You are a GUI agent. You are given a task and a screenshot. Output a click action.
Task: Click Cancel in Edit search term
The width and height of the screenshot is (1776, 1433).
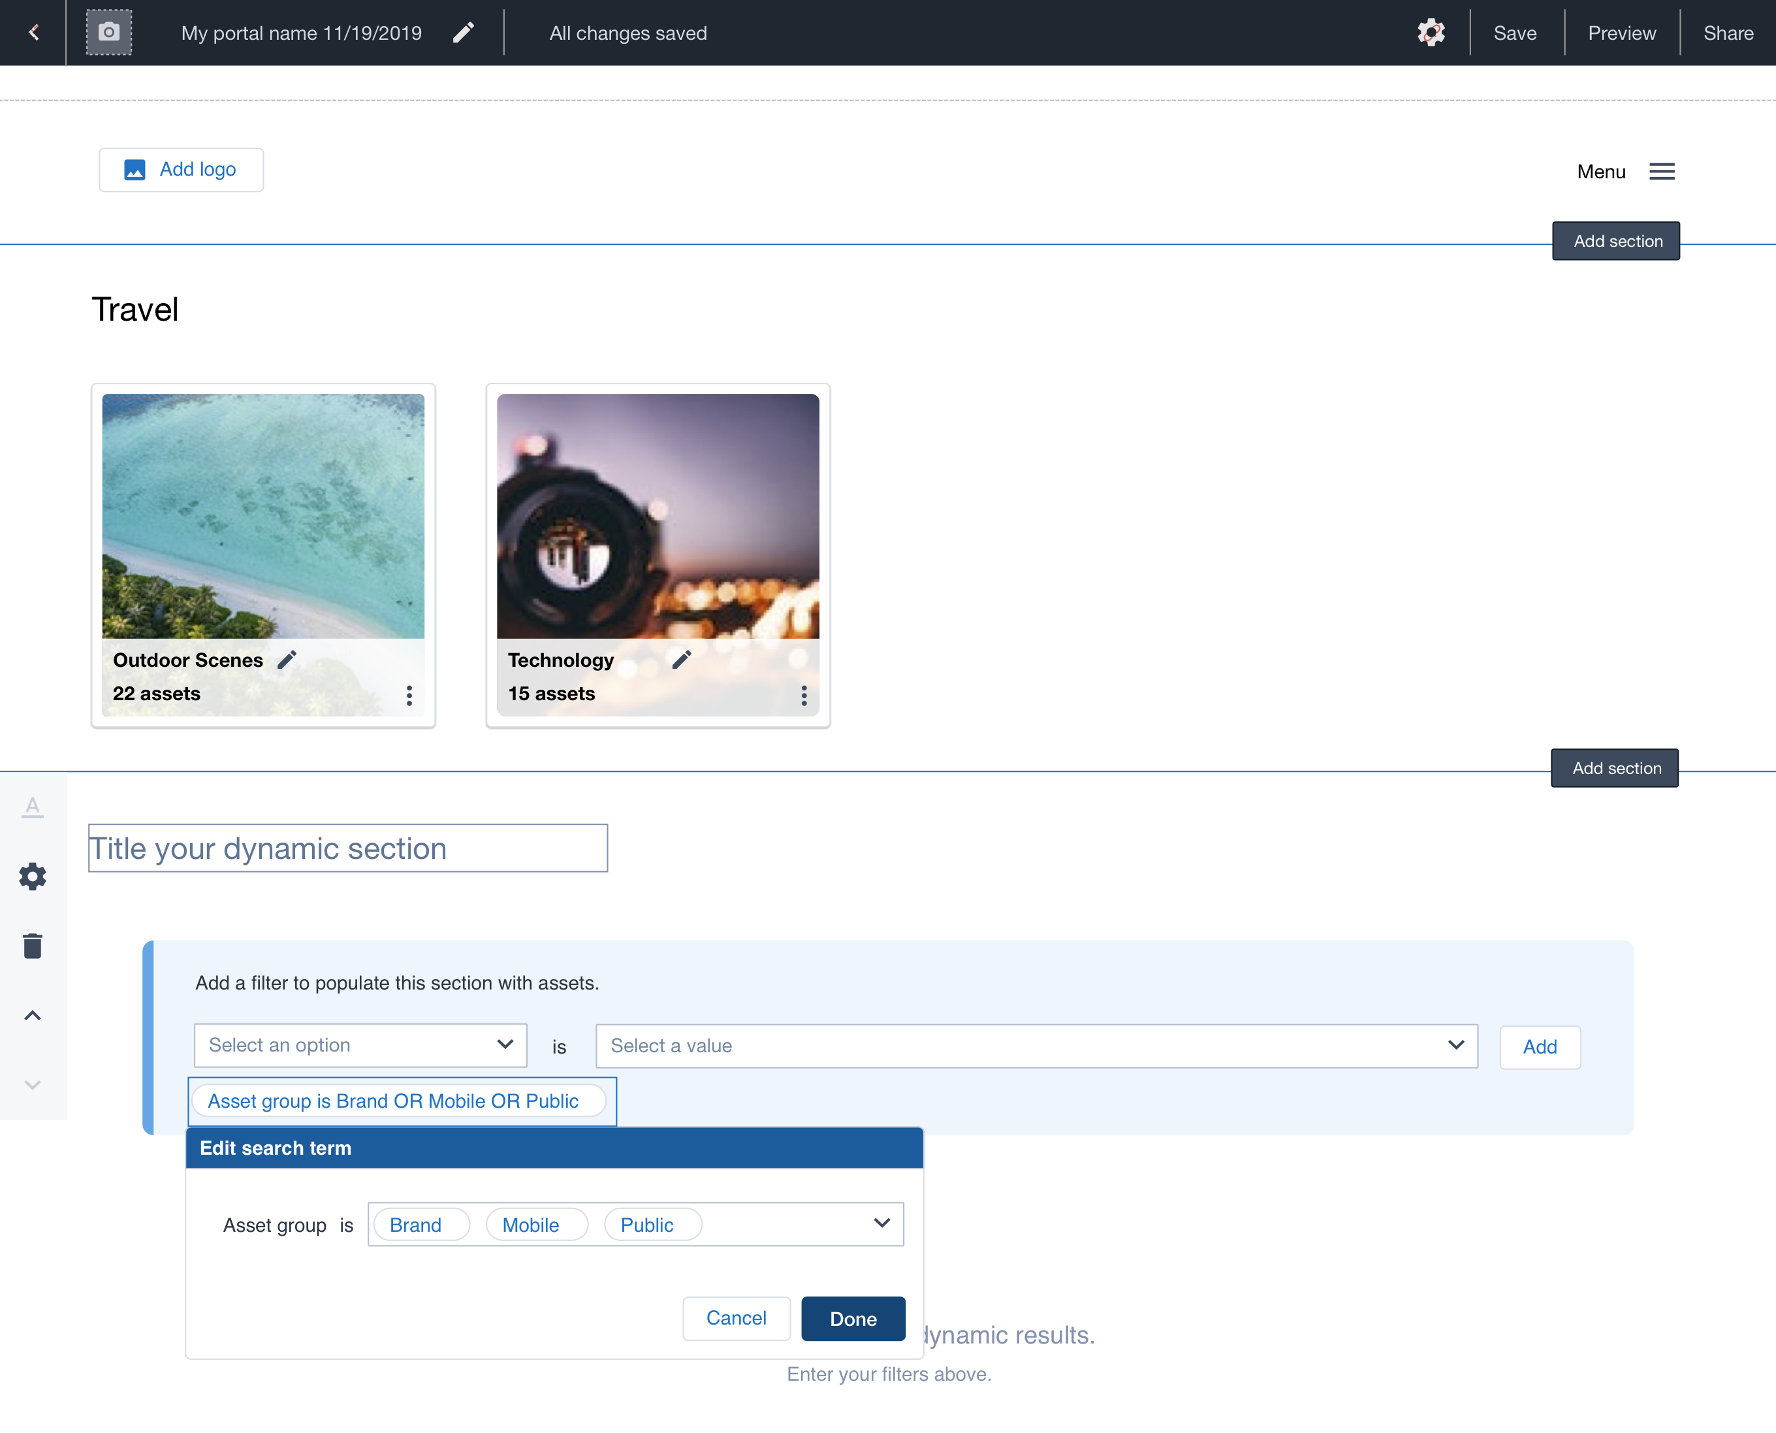[736, 1318]
